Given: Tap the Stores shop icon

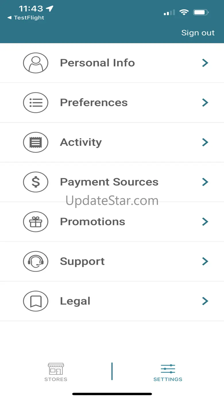Looking at the screenshot, I should (x=56, y=369).
